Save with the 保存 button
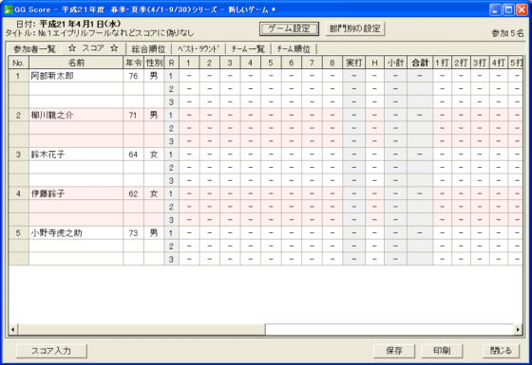The height and width of the screenshot is (365, 532). point(394,351)
